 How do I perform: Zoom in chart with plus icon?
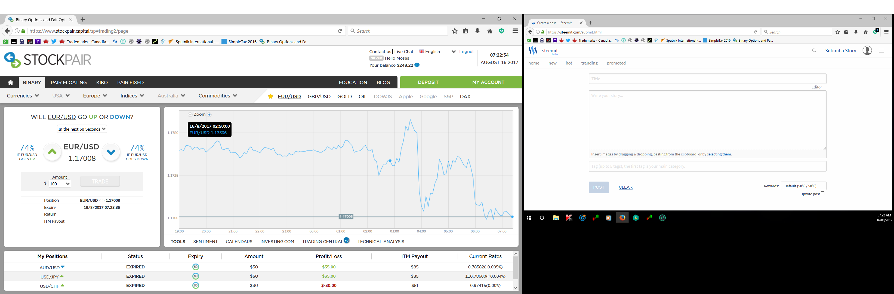pyautogui.click(x=209, y=115)
